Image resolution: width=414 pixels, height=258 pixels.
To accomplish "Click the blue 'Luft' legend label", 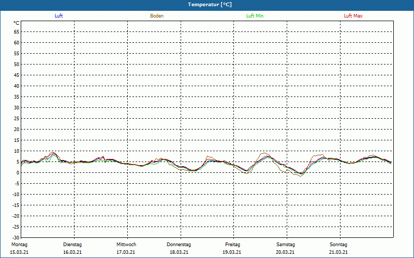I will (58, 16).
